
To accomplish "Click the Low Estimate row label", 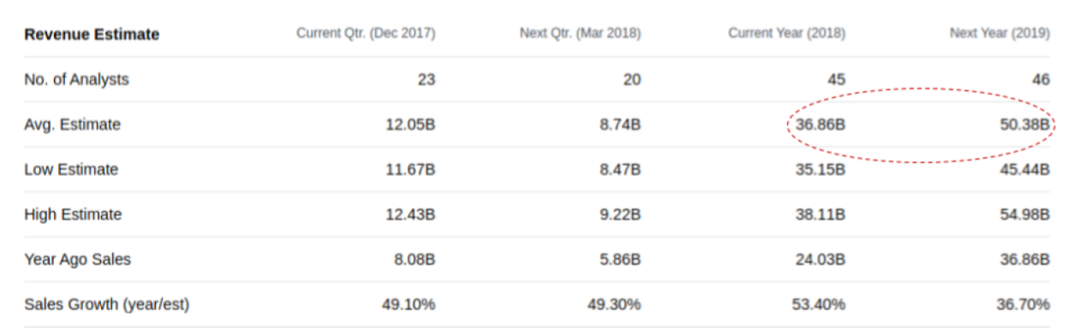I will 71,169.
